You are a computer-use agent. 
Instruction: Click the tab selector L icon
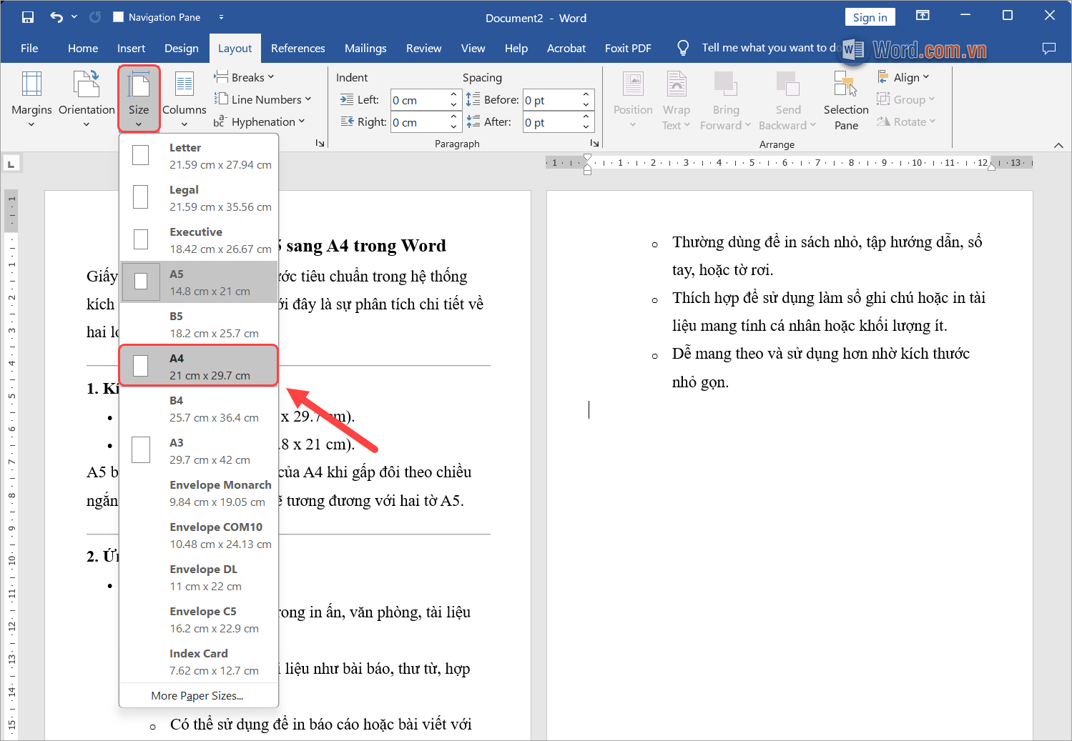(x=11, y=164)
